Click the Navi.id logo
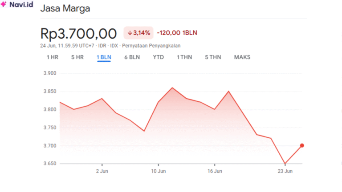The width and height of the screenshot is (342, 192). coord(17,4)
